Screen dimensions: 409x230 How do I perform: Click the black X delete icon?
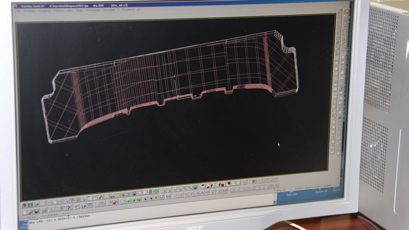(x=70, y=208)
